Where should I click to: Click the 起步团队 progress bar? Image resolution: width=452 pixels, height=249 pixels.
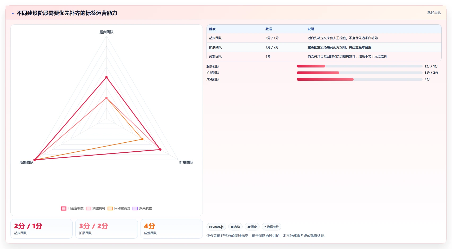tap(359, 66)
